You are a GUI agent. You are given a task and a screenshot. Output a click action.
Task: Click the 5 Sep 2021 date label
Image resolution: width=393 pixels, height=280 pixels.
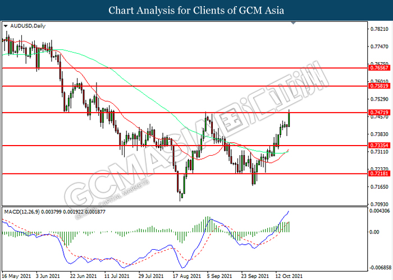tap(219, 276)
